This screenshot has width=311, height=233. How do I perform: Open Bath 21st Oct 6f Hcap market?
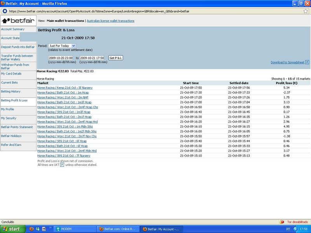[x=63, y=146]
